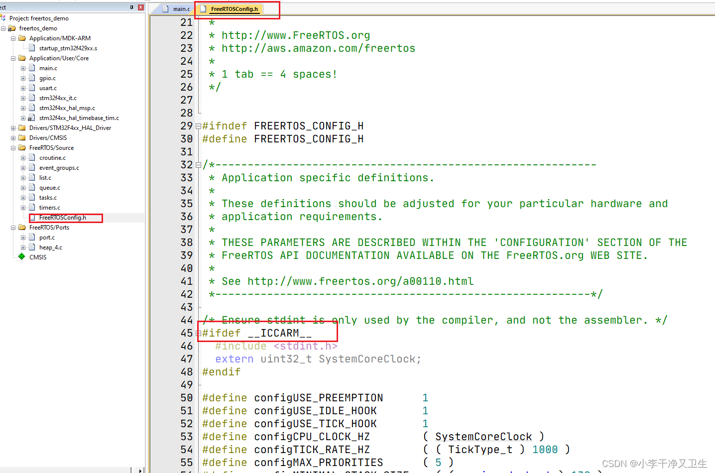Image resolution: width=715 pixels, height=473 pixels.
Task: Select event_groups.c in the project tree
Action: [x=59, y=168]
